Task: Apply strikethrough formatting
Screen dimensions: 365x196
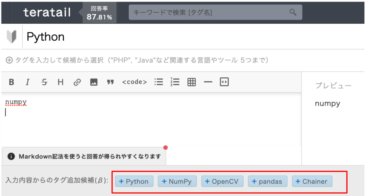Action: tap(44, 82)
